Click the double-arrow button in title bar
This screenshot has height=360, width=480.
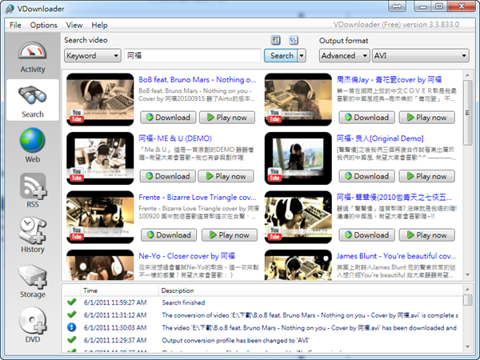coord(397,6)
